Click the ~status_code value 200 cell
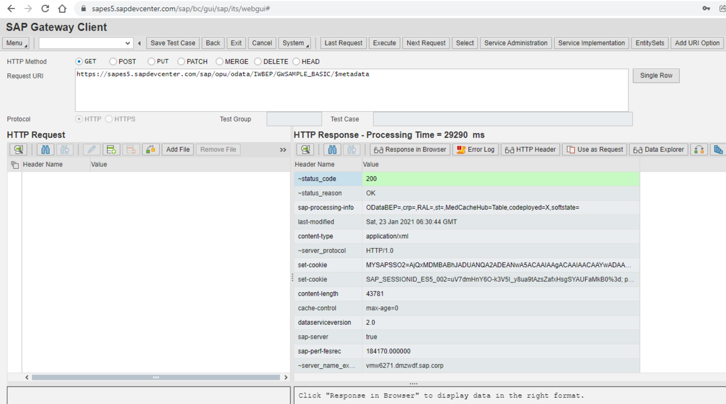The width and height of the screenshot is (726, 404). tap(501, 179)
